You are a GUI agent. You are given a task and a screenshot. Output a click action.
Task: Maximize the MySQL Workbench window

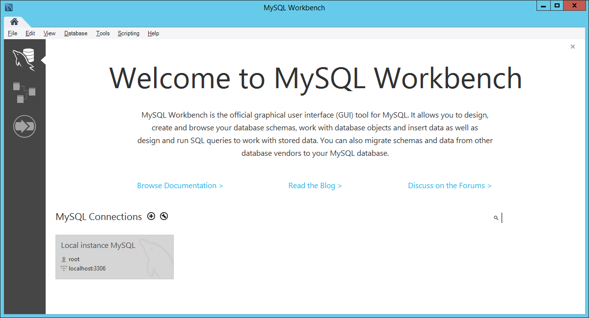[x=557, y=5]
